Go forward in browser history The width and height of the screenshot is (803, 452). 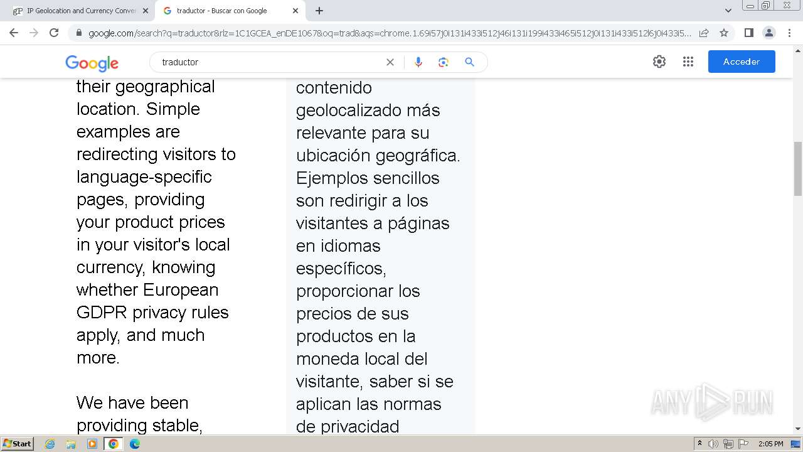tap(34, 33)
